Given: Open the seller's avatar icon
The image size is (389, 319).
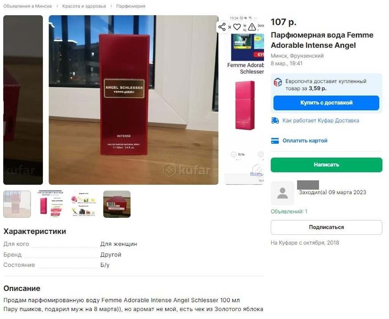Looking at the screenshot, I should click(282, 193).
